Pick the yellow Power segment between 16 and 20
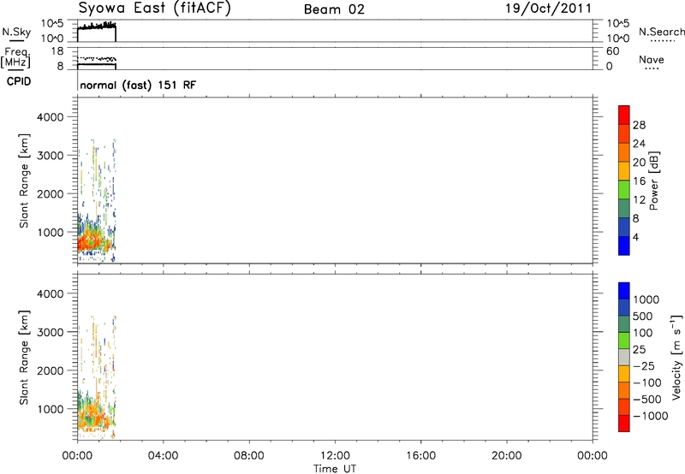Viewport: 685px width, 474px height. [624, 170]
